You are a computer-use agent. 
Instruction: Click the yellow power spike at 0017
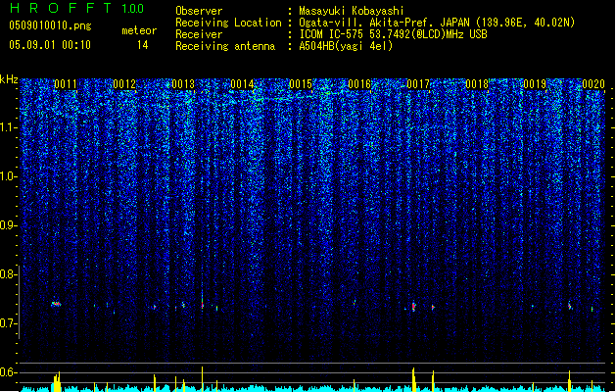tap(413, 379)
